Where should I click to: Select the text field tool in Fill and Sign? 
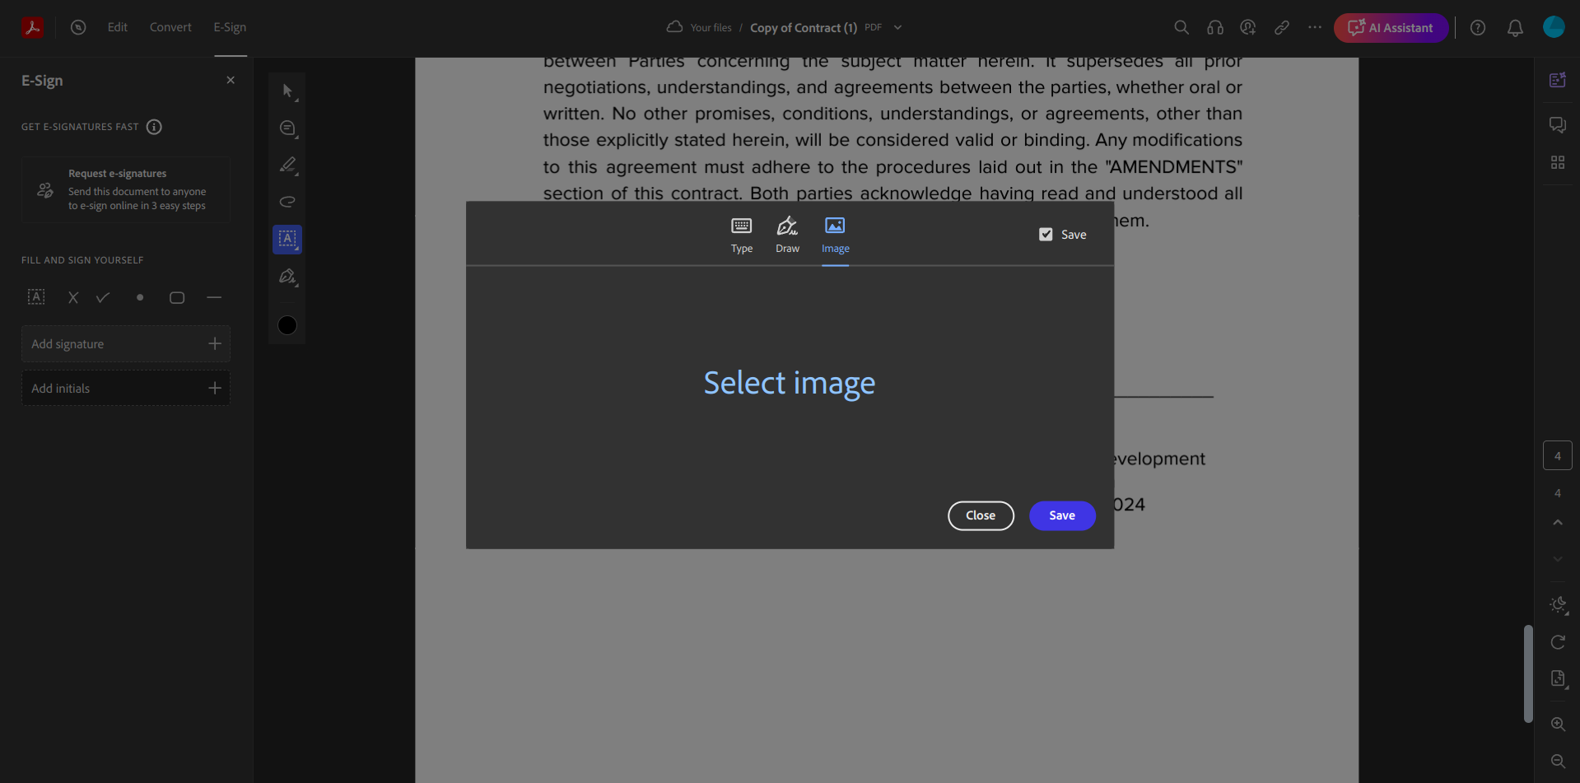36,297
